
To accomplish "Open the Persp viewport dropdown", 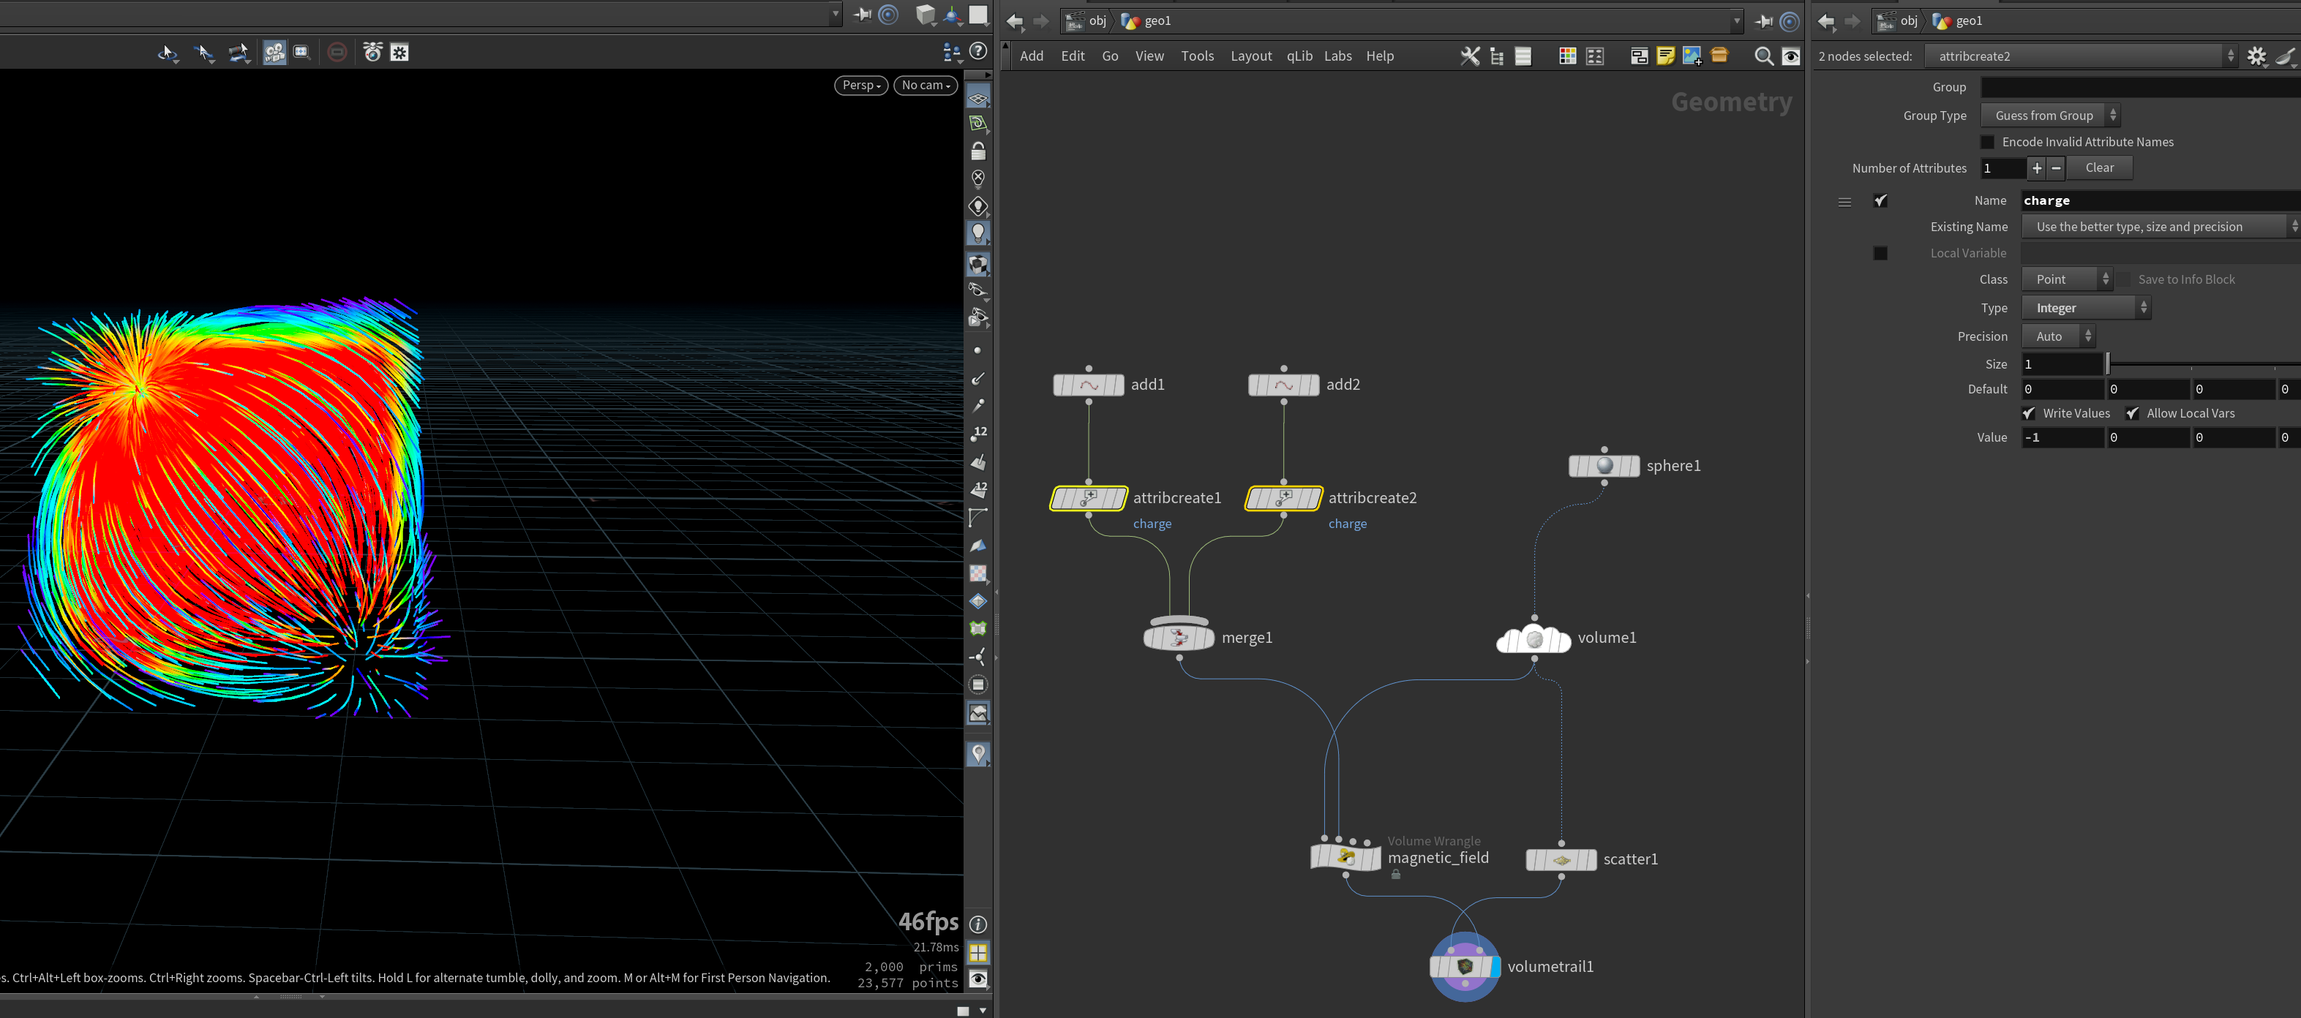I will 860,85.
